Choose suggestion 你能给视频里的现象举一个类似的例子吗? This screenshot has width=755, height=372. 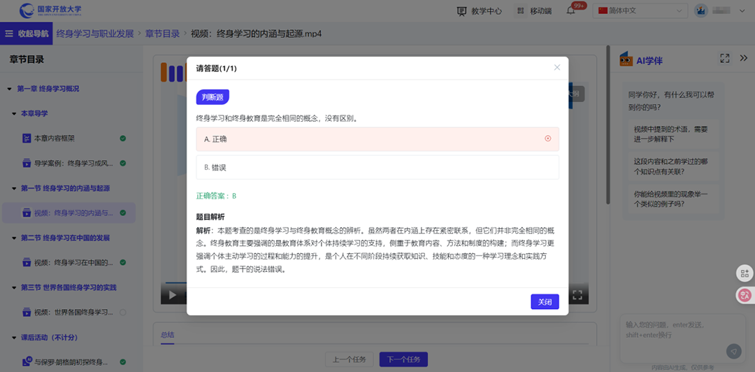click(x=673, y=199)
